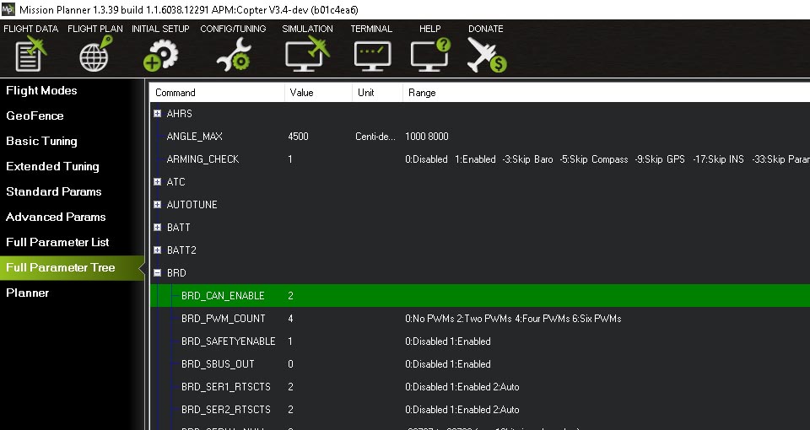The image size is (810, 430).
Task: Expand the ATC parameter group
Action: (157, 182)
